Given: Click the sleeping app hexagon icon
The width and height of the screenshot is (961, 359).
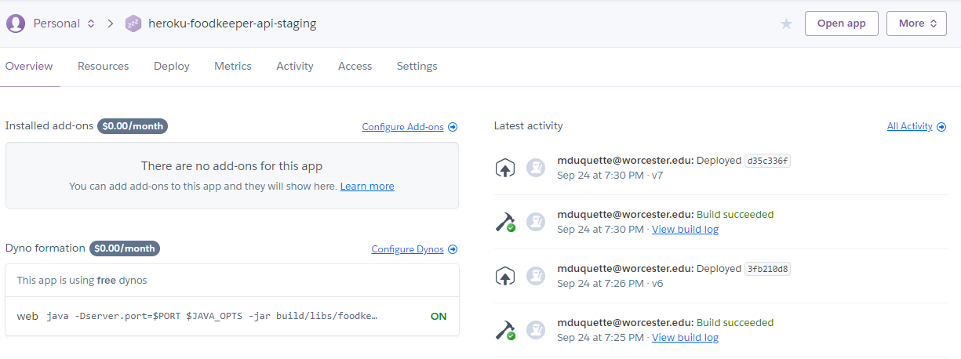Looking at the screenshot, I should [x=133, y=24].
